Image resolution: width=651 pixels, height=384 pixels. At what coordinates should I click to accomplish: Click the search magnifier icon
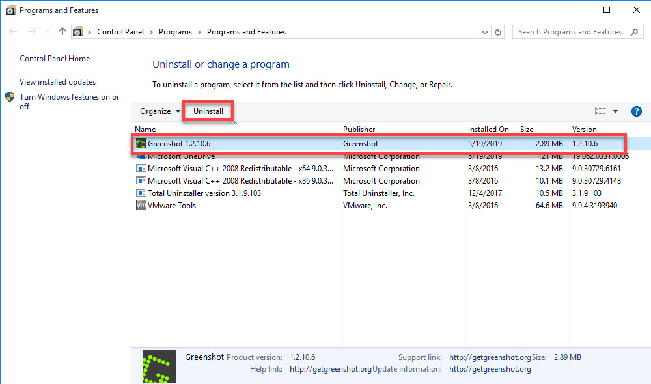click(634, 32)
